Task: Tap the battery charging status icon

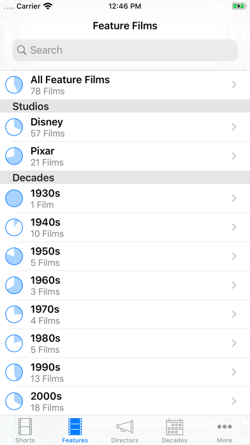Action: point(239,6)
